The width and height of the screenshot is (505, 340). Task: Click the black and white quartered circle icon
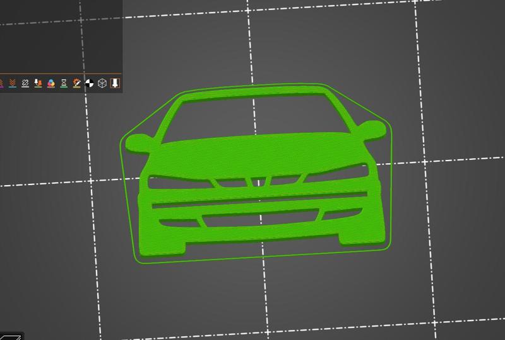(x=89, y=83)
